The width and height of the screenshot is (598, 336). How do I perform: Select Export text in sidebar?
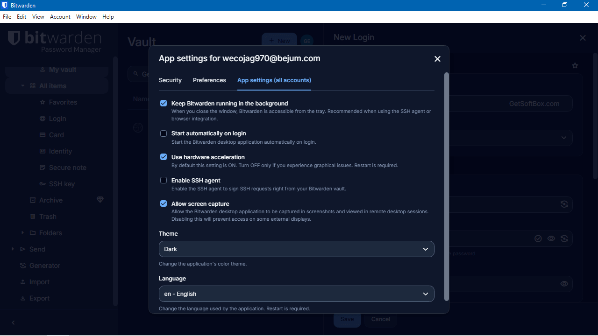(39, 298)
